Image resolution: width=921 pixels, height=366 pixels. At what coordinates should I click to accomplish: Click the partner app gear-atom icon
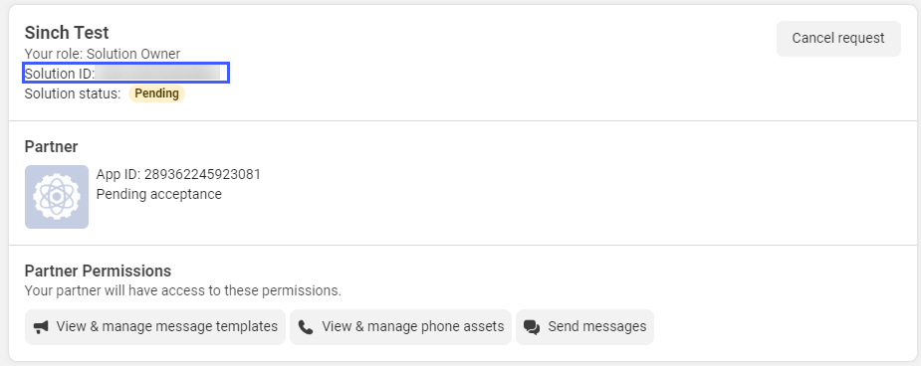click(57, 197)
